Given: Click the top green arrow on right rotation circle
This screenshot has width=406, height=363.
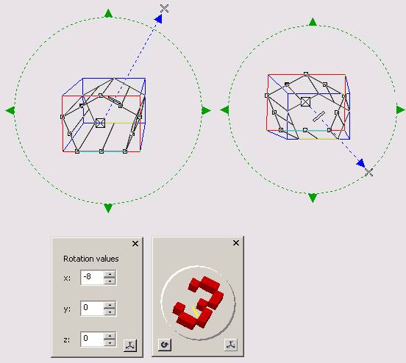Looking at the screenshot, I should click(x=313, y=22).
